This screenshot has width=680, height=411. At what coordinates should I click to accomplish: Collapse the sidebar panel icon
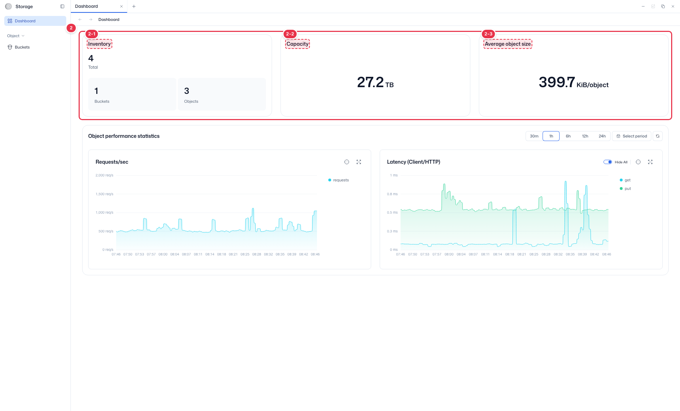(62, 6)
